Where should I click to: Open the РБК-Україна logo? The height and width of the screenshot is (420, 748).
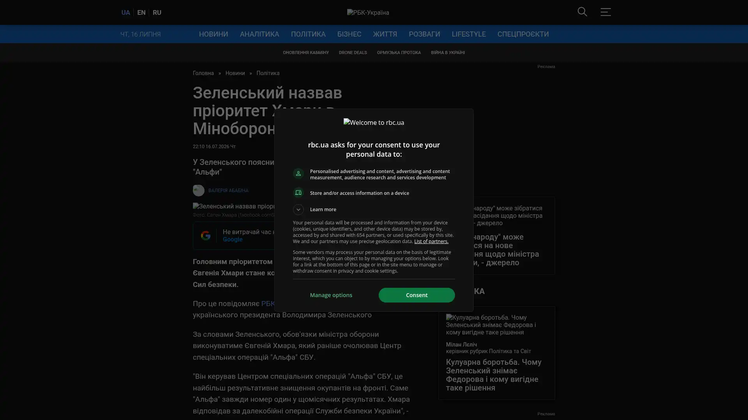tap(368, 12)
